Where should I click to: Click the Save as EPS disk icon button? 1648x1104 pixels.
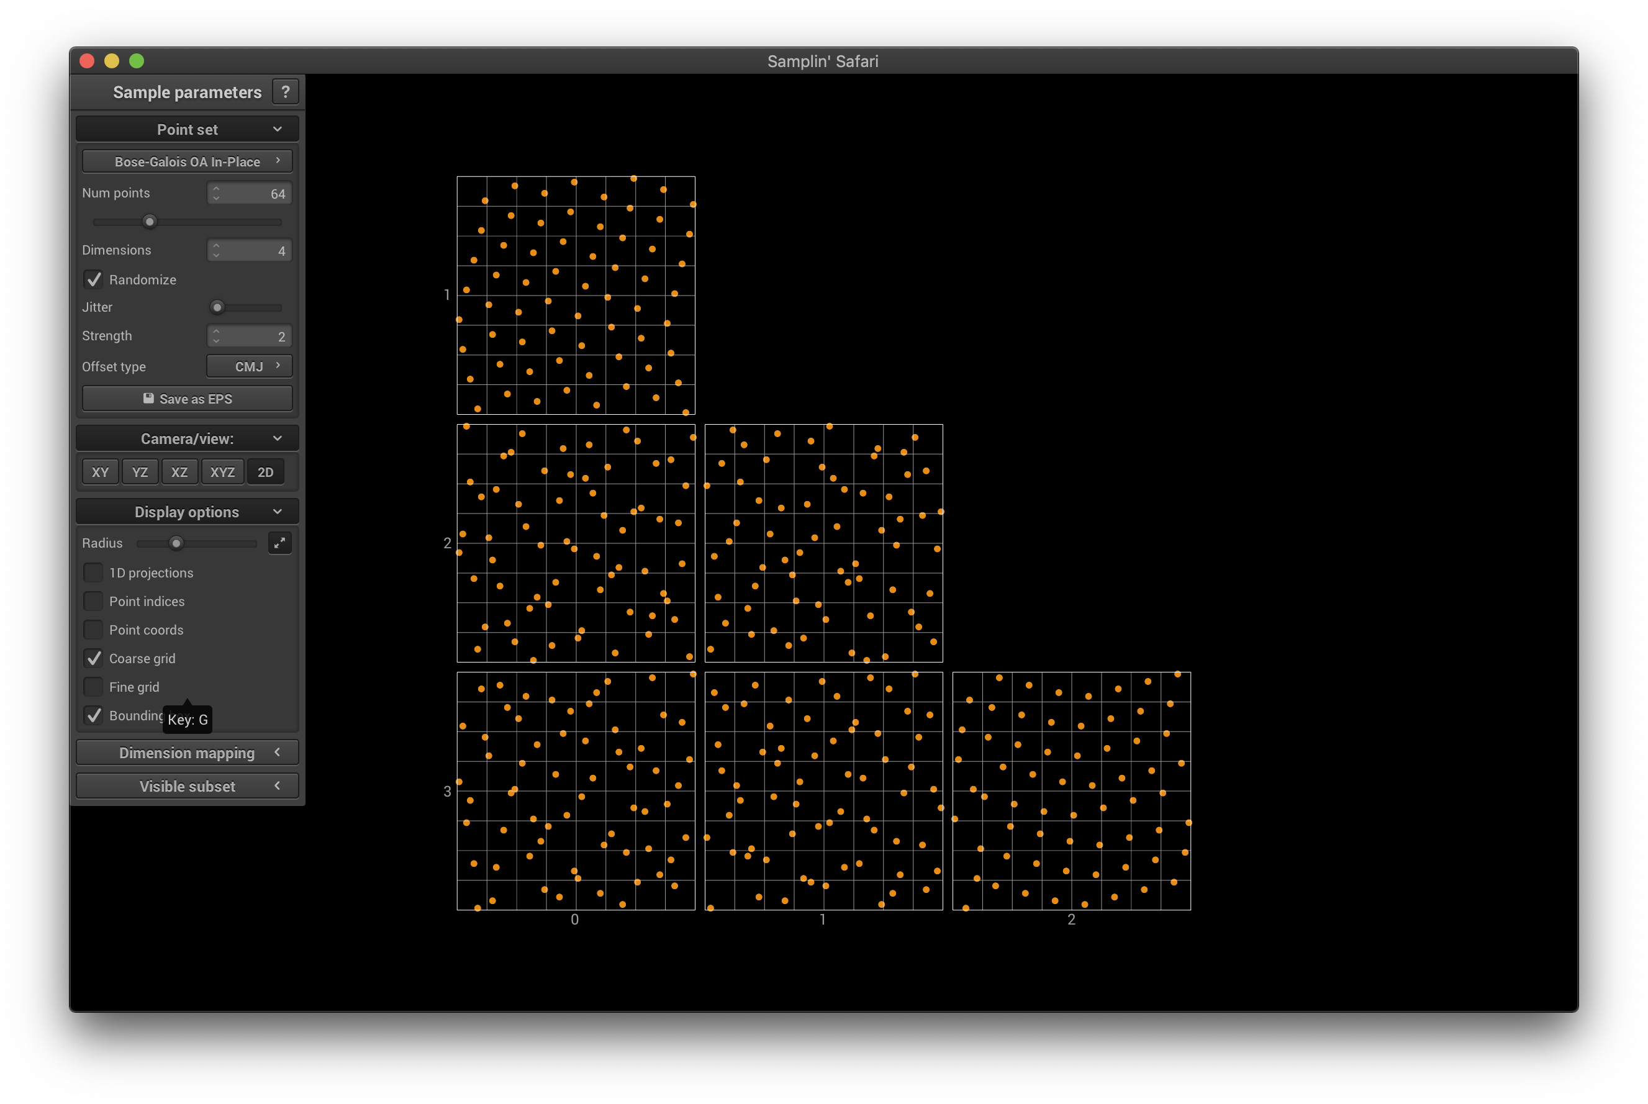click(x=188, y=399)
